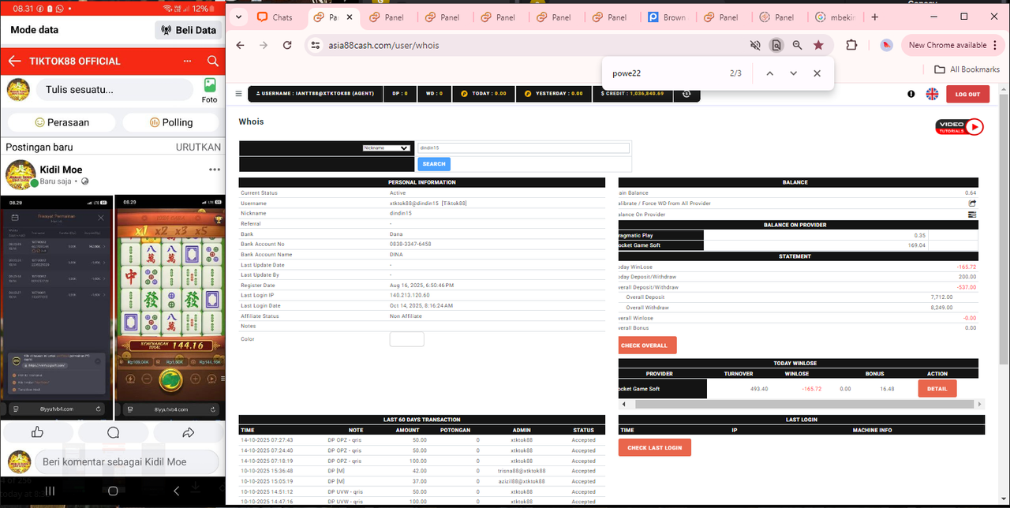This screenshot has height=508, width=1010.
Task: Click the nickname search field with dindin15
Action: [x=524, y=148]
